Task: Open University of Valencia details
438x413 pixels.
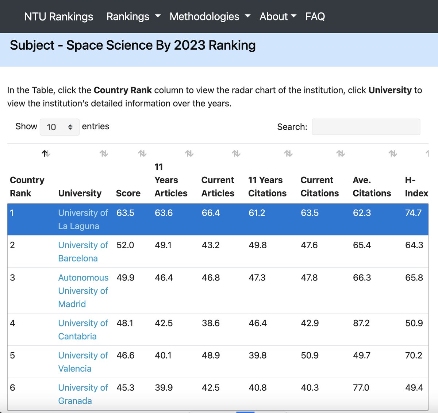Action: click(83, 362)
